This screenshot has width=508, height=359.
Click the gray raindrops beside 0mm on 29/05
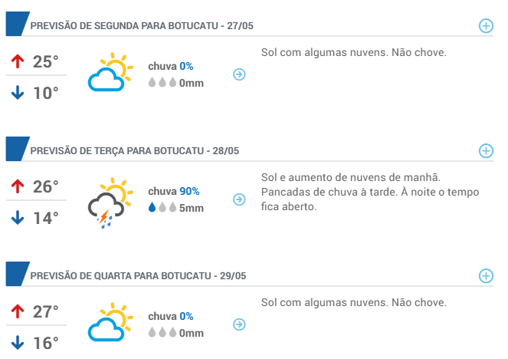coord(162,332)
